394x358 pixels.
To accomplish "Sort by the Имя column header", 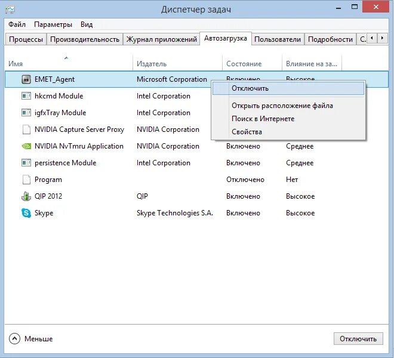I will tap(68, 62).
